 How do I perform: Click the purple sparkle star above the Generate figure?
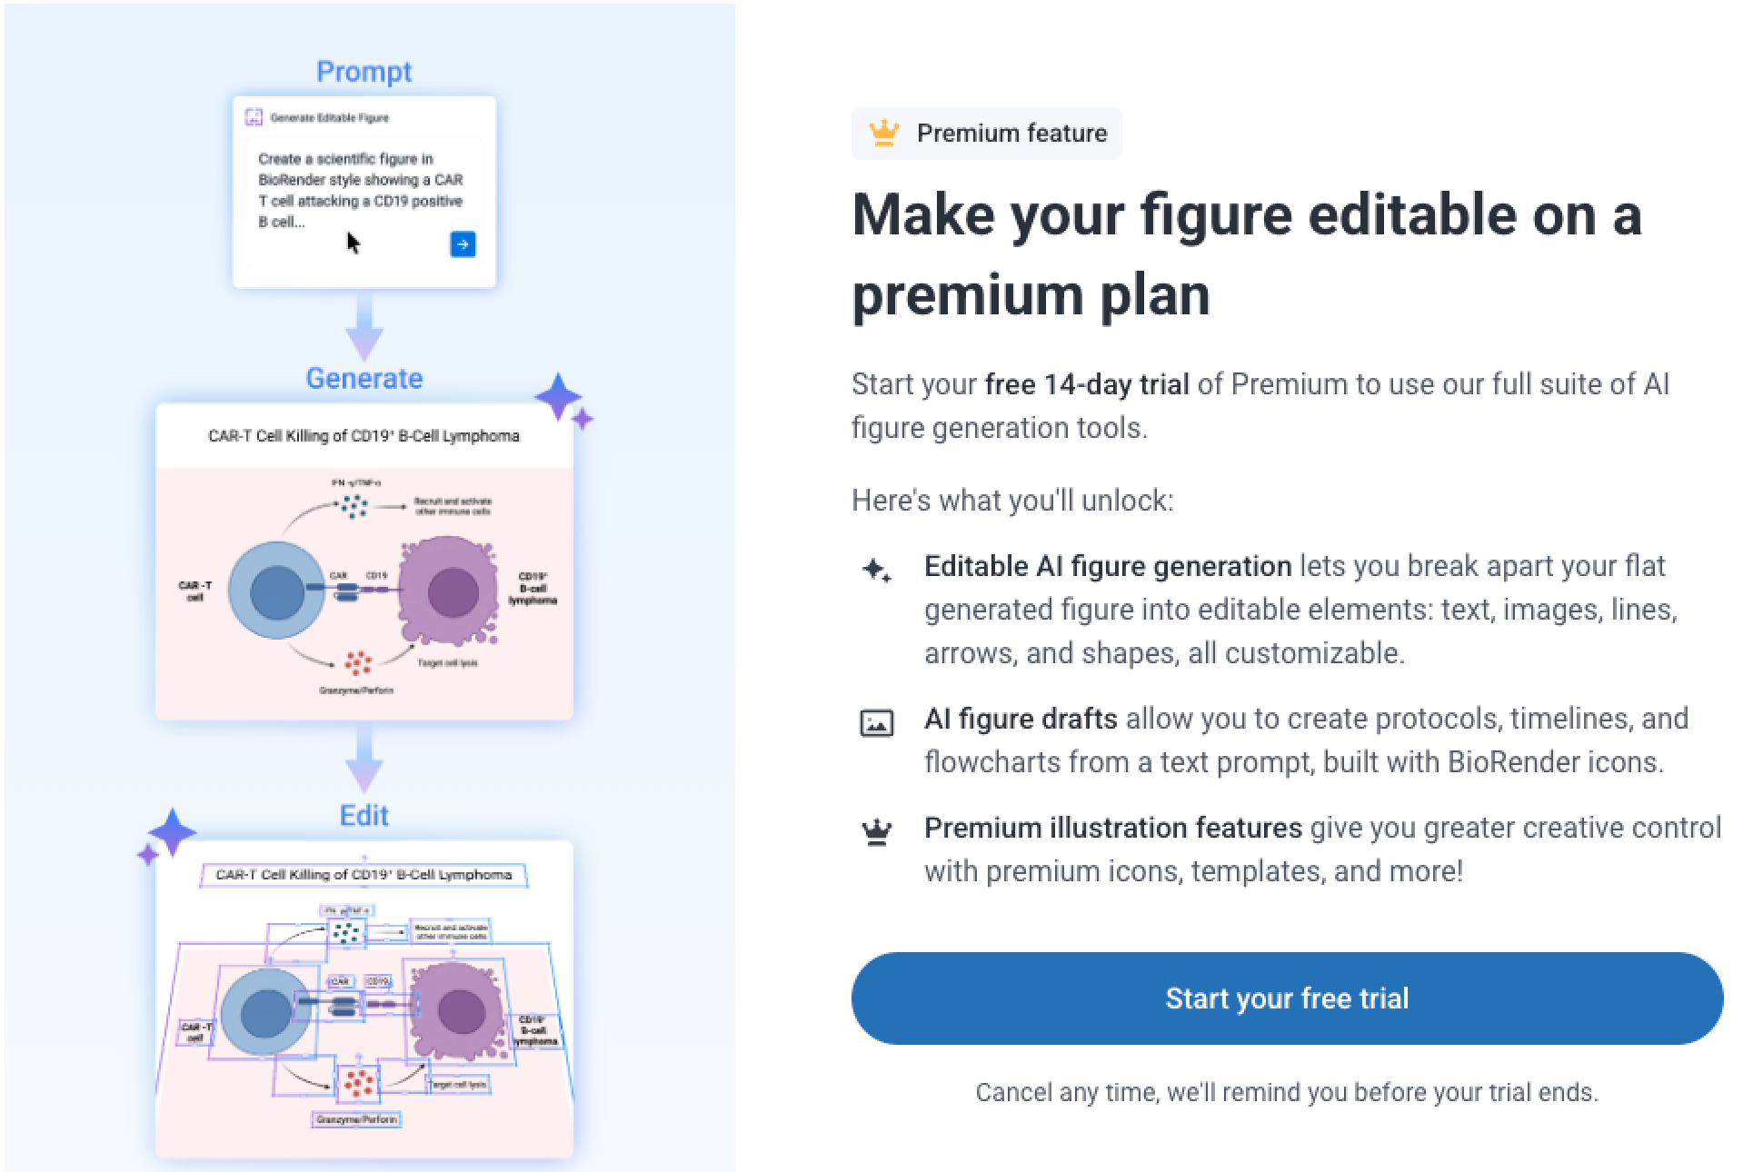pyautogui.click(x=563, y=400)
